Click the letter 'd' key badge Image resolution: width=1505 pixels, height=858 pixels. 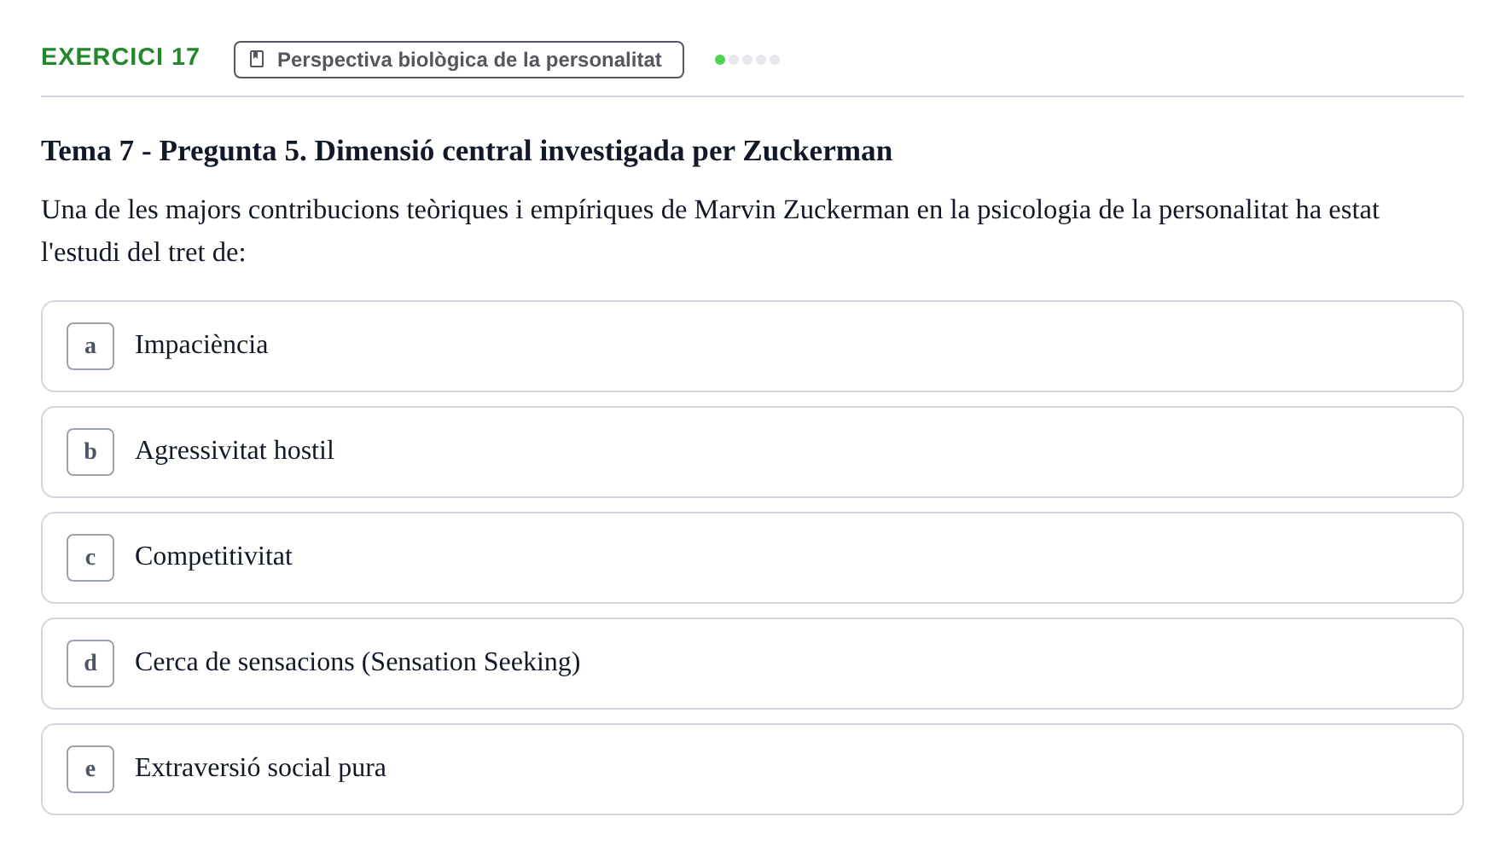pos(90,664)
